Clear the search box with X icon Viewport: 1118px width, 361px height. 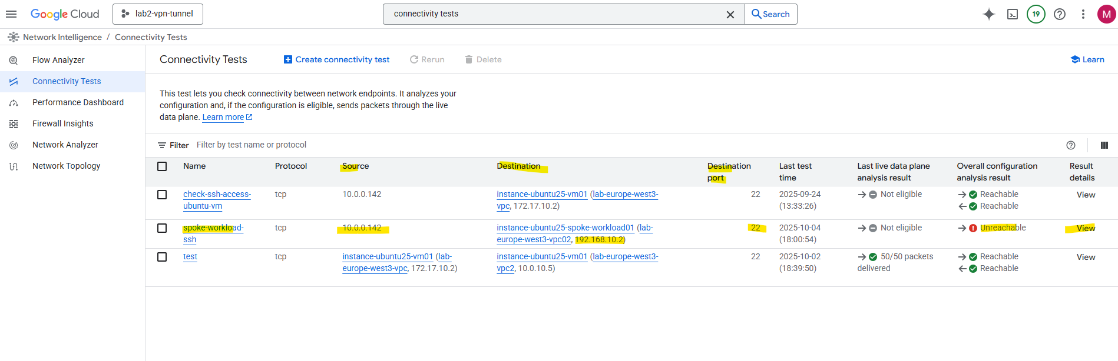click(x=730, y=14)
